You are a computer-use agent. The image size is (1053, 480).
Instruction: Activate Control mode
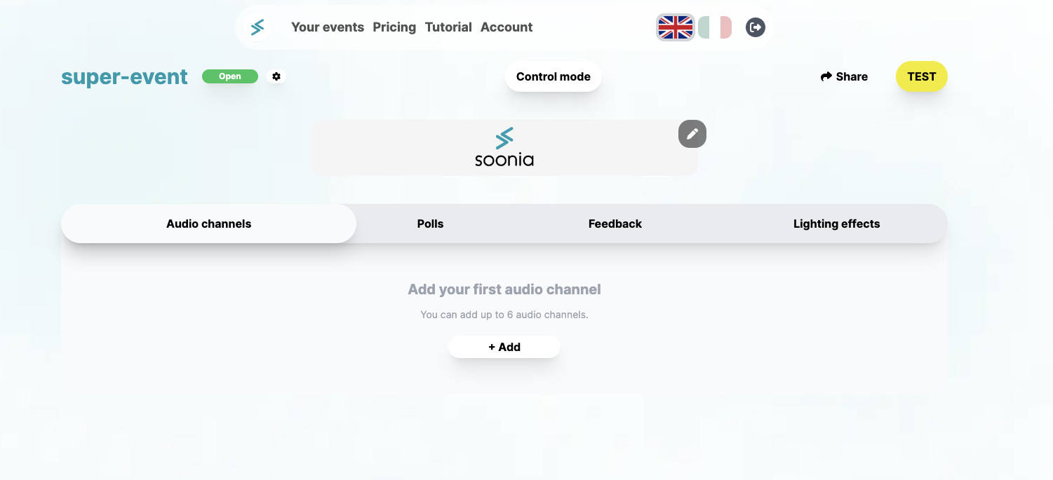point(554,76)
